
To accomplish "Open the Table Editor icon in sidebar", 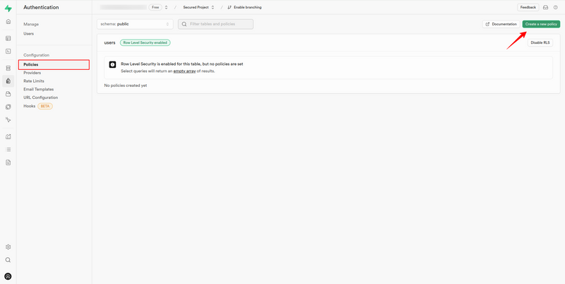I will [x=8, y=39].
